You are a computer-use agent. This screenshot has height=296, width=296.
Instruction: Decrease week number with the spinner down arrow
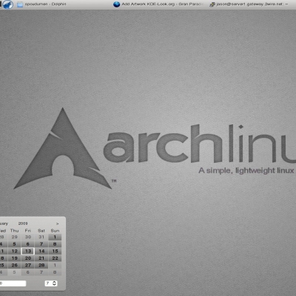pyautogui.click(x=55, y=285)
